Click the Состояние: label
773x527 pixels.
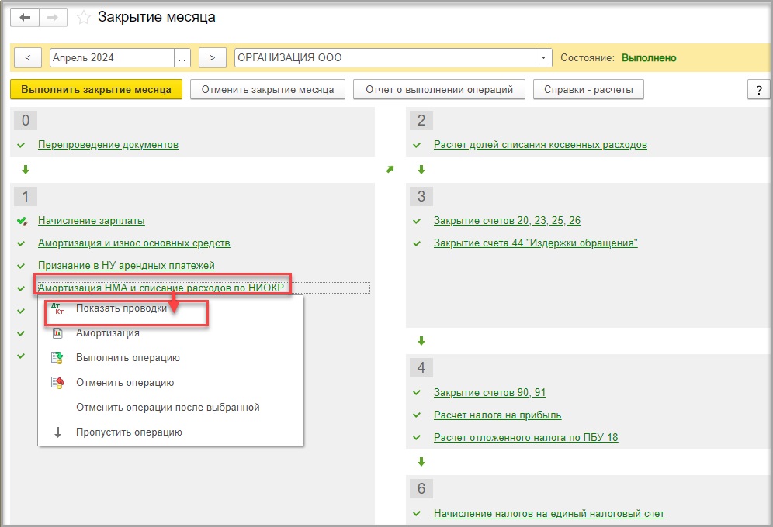[x=588, y=57]
